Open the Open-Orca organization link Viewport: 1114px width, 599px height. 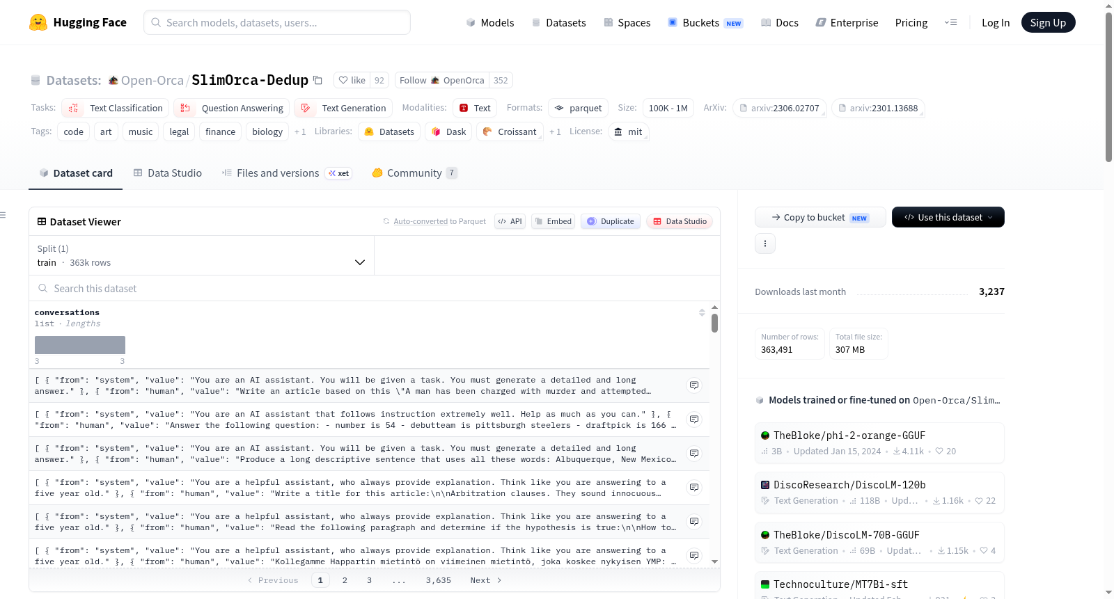pos(152,81)
